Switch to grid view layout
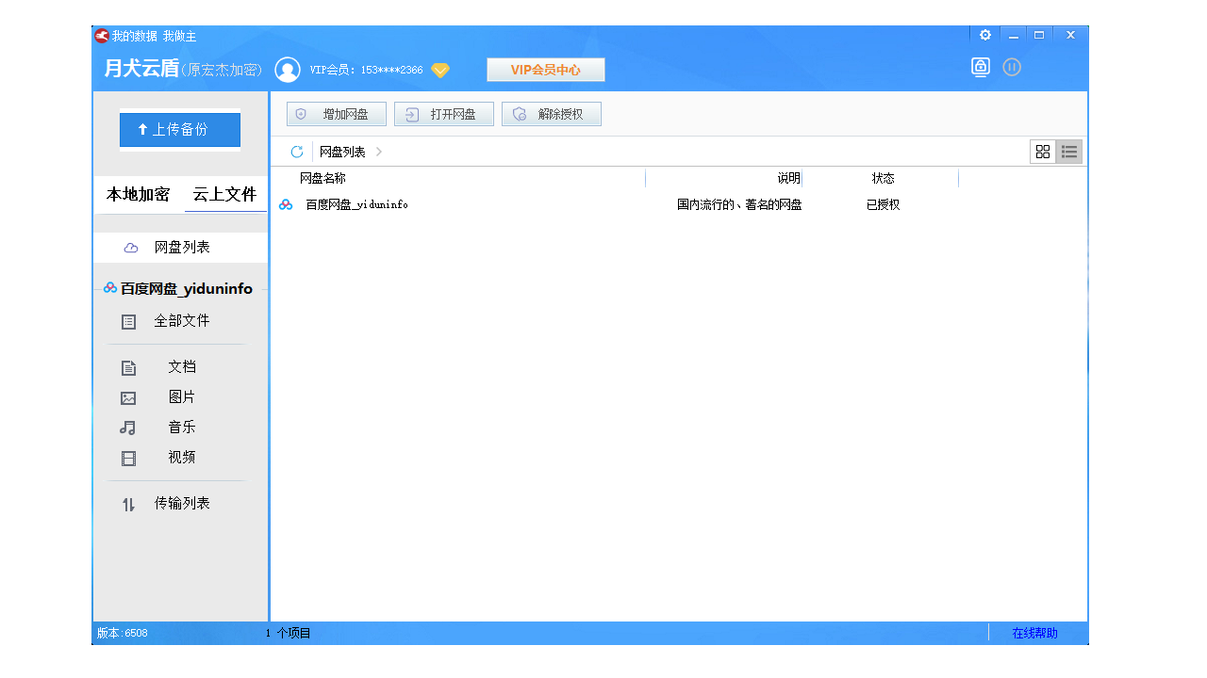 [x=1043, y=151]
